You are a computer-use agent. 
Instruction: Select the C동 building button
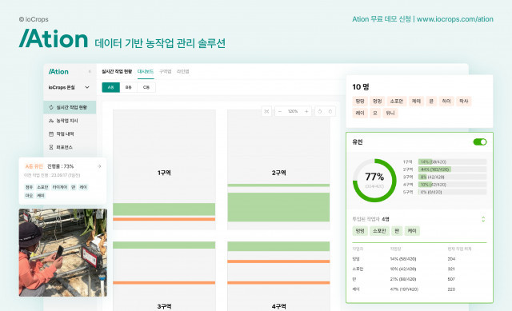pyautogui.click(x=146, y=87)
